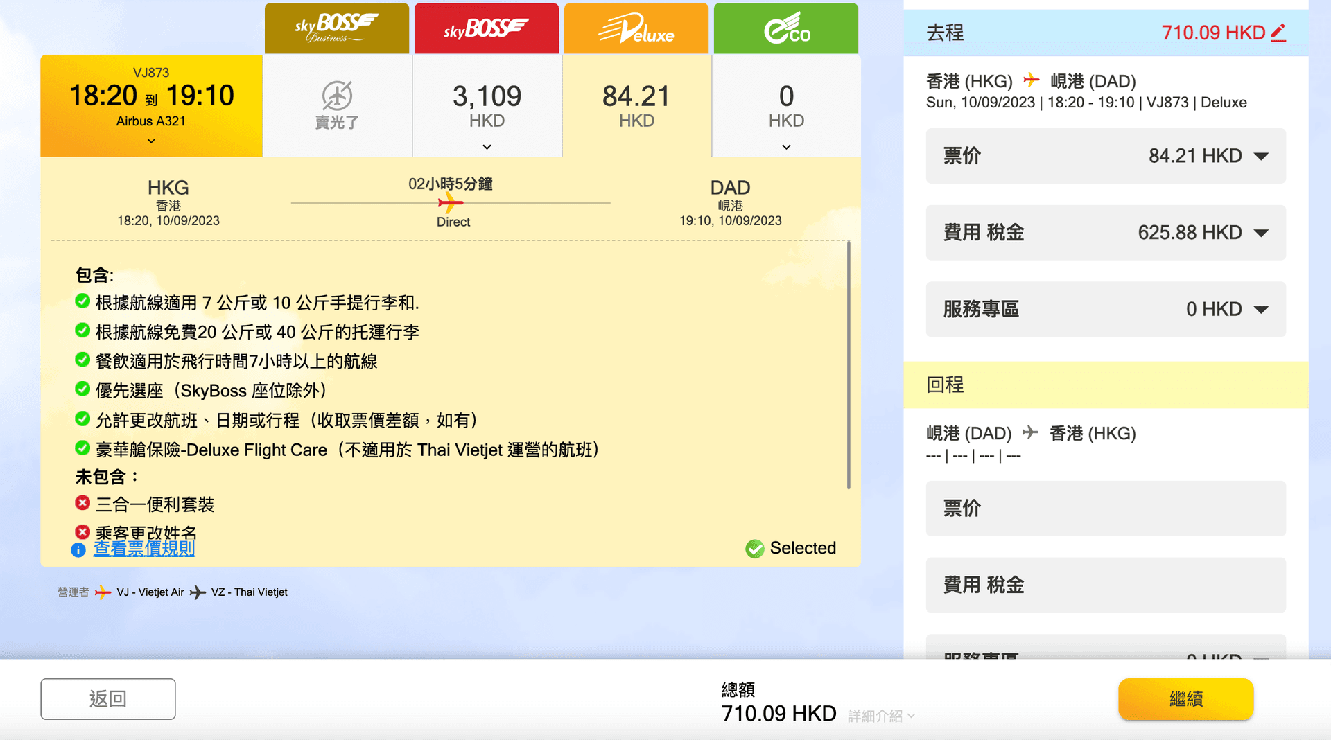Open the 詳細介紹 total details dropdown
This screenshot has width=1331, height=740.
[881, 716]
